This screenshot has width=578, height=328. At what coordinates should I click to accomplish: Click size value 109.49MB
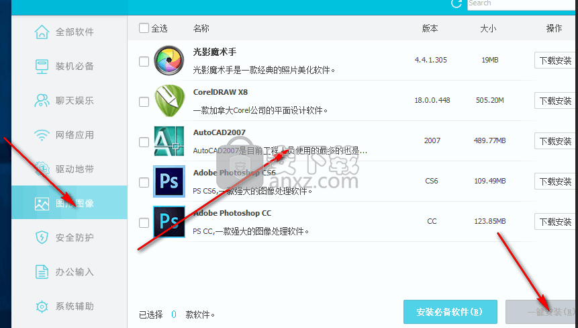click(x=489, y=181)
